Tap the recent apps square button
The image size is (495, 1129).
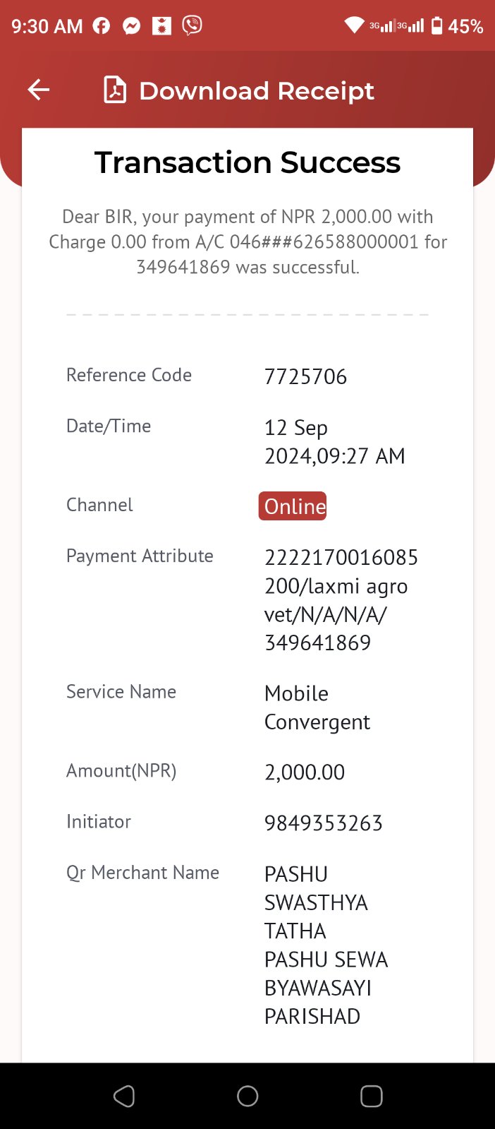coord(371,1096)
